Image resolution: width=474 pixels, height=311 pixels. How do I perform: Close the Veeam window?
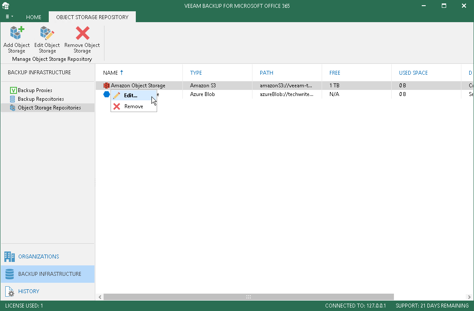(x=464, y=6)
